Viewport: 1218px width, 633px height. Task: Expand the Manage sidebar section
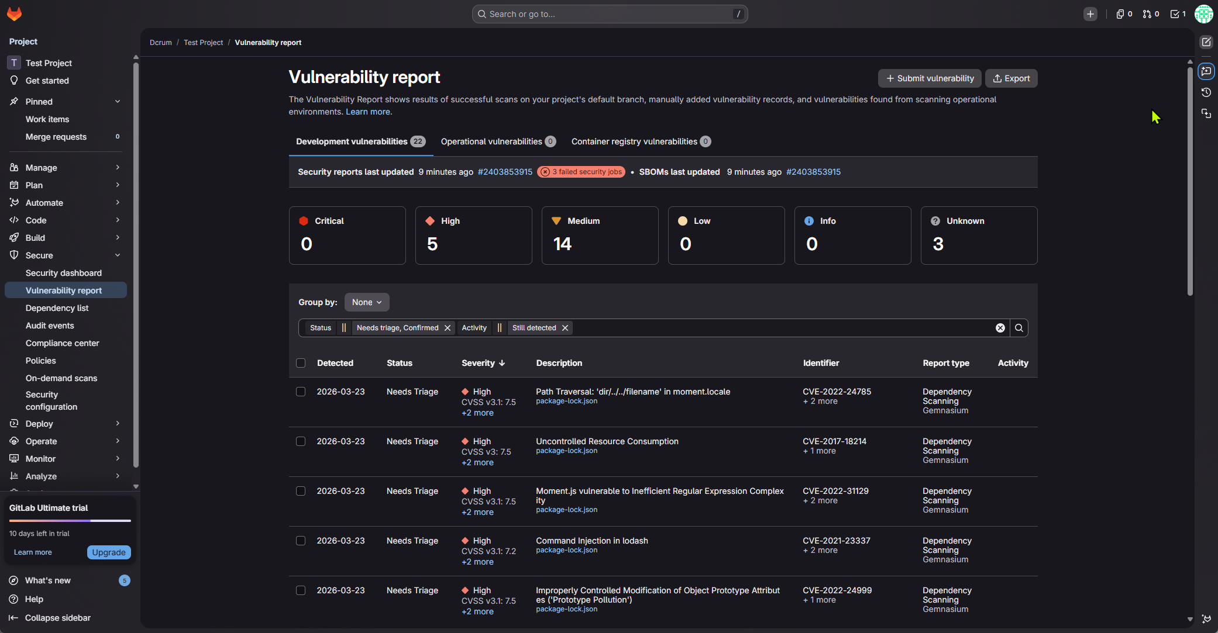click(x=66, y=168)
